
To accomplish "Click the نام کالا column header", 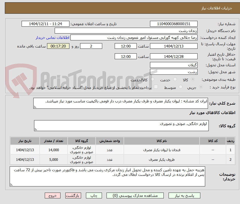I will [162, 141].
